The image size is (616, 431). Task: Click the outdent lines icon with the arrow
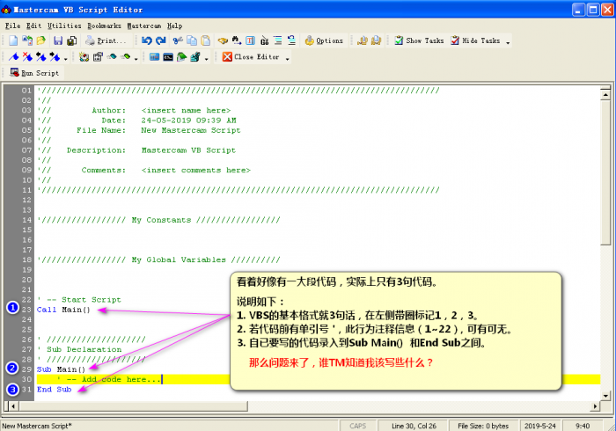tap(291, 40)
